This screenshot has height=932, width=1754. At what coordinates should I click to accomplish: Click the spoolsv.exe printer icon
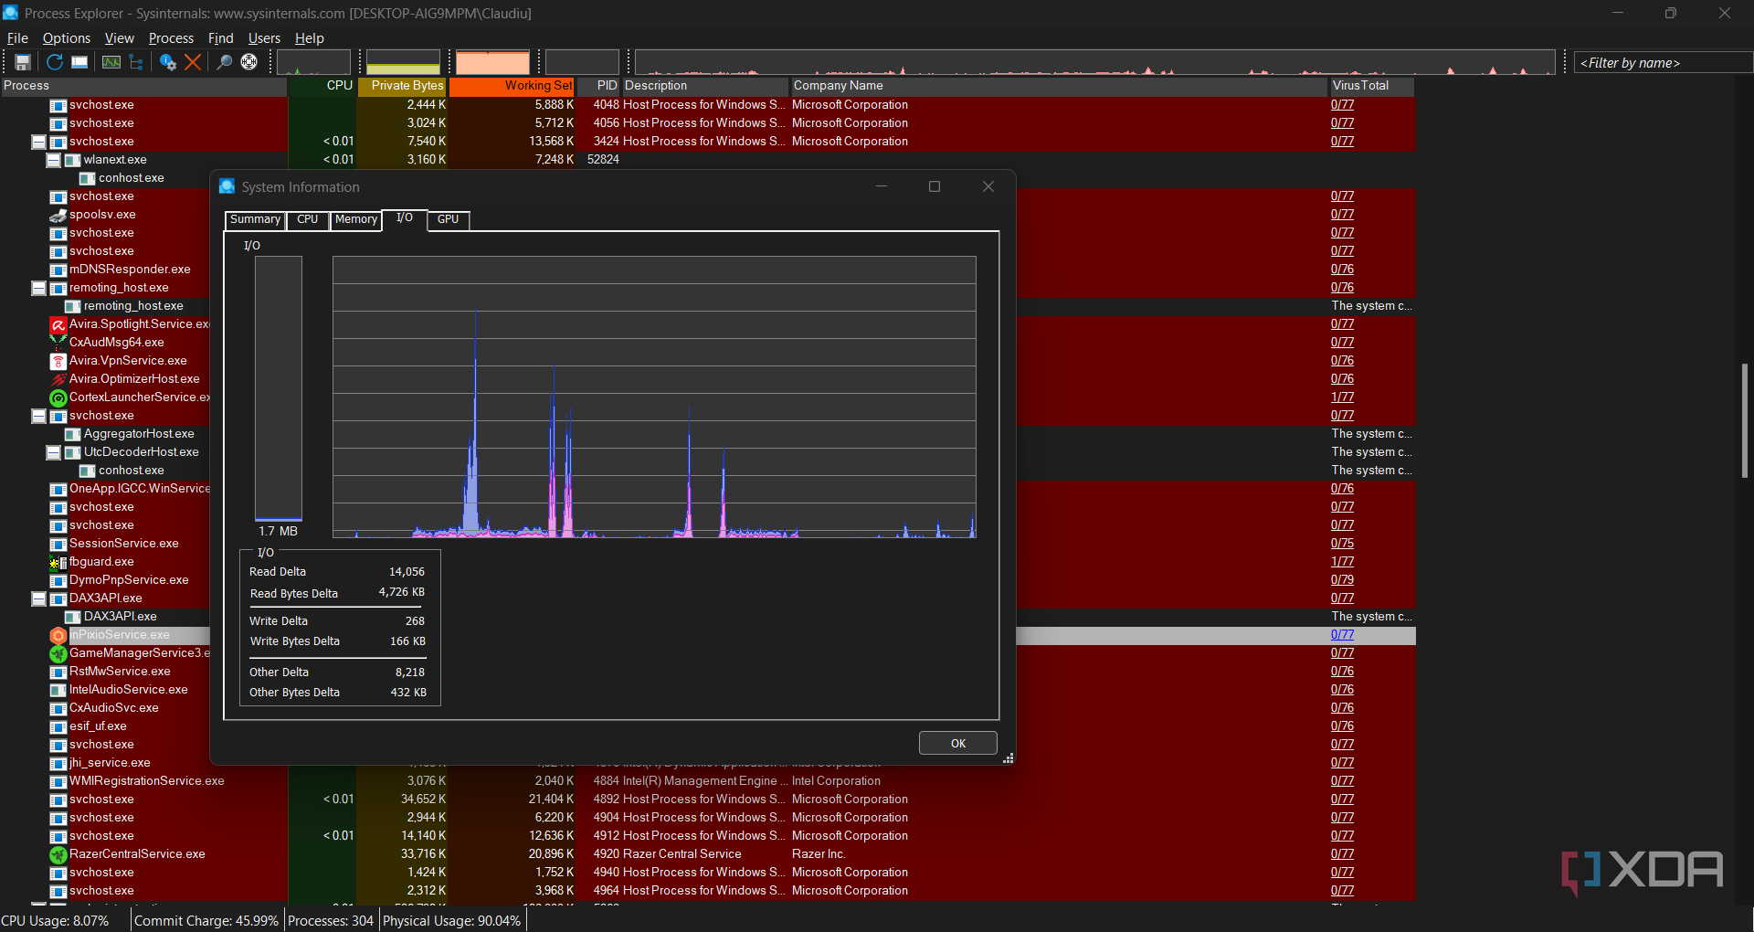[58, 215]
